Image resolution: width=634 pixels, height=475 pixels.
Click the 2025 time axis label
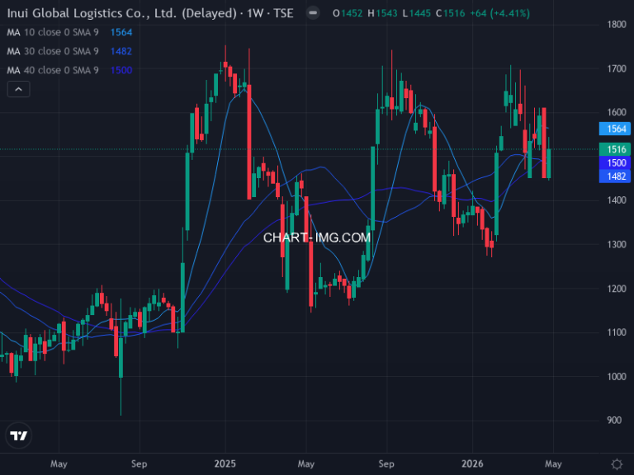225,463
